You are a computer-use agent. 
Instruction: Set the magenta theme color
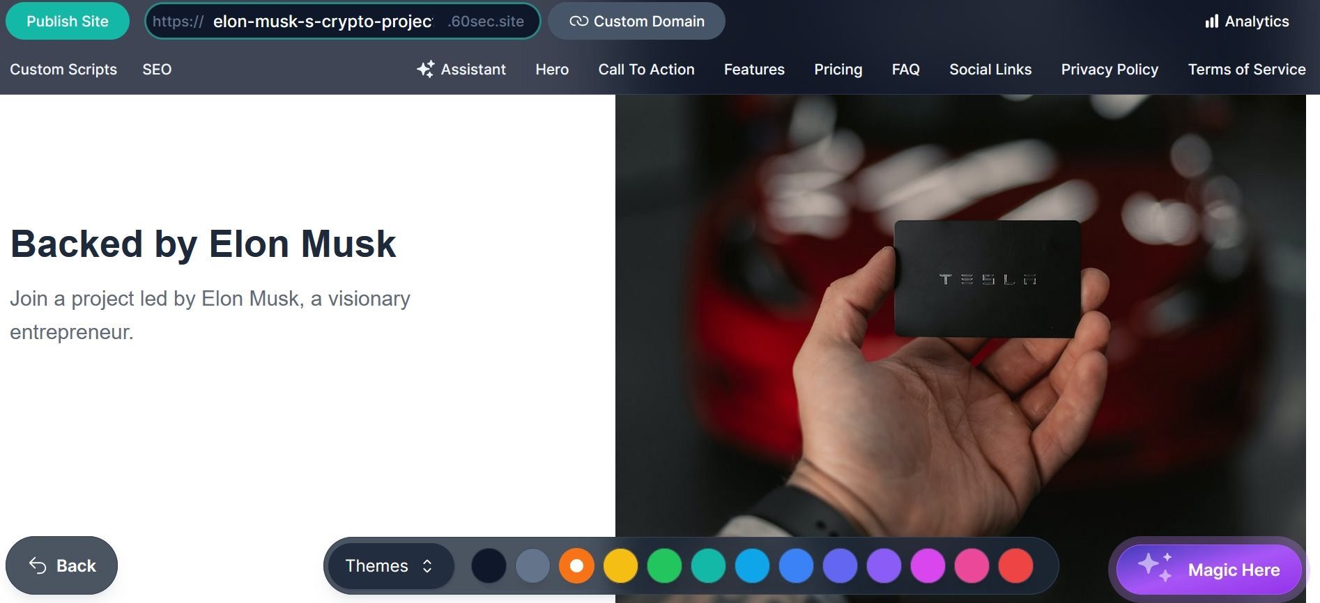(x=928, y=565)
